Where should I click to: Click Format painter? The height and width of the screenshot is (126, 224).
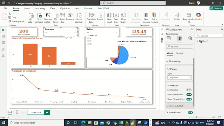coord(16,21)
